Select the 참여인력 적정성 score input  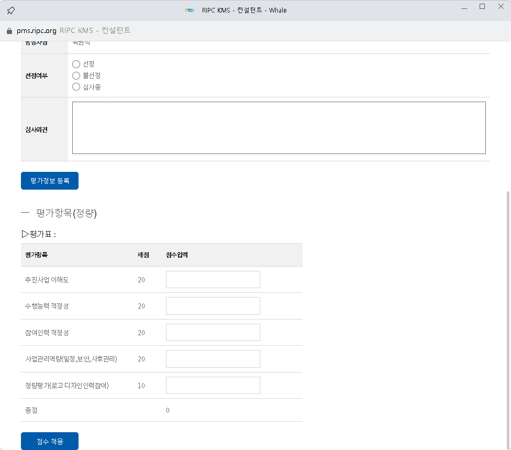tap(213, 333)
